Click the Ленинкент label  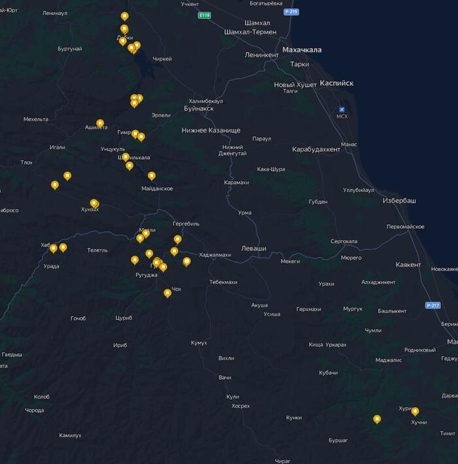click(x=262, y=55)
